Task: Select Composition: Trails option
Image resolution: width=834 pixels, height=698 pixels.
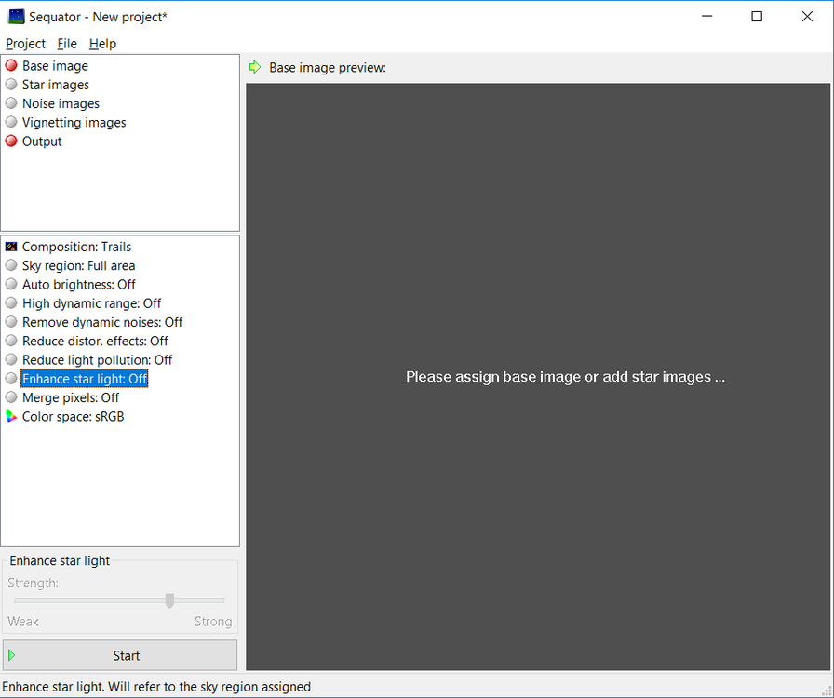Action: pyautogui.click(x=76, y=247)
